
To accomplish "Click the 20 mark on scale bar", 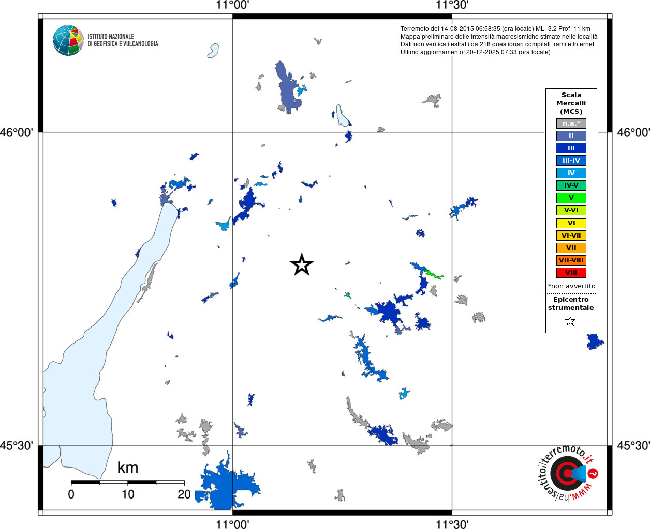I will [184, 494].
